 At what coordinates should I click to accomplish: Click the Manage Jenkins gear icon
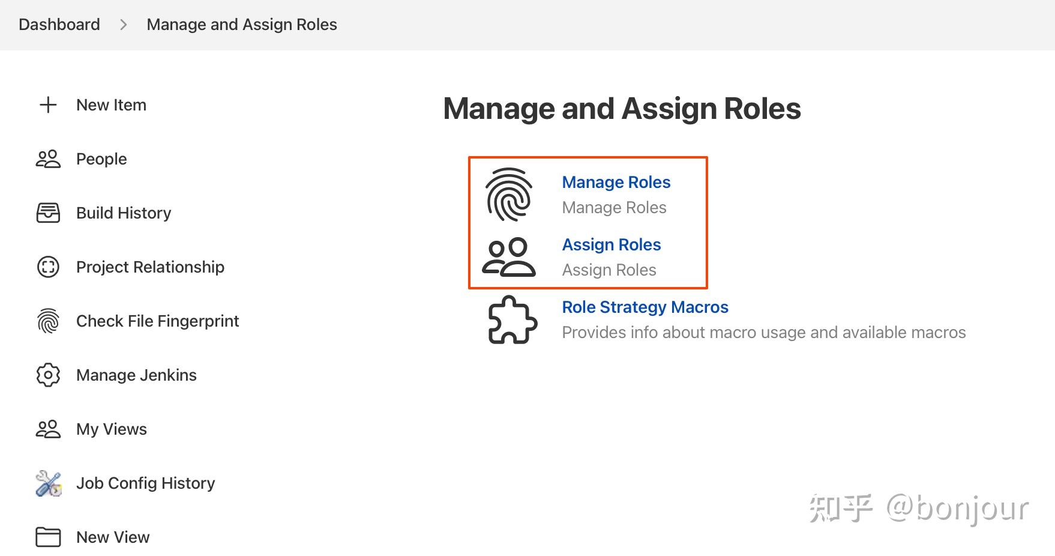pos(48,375)
